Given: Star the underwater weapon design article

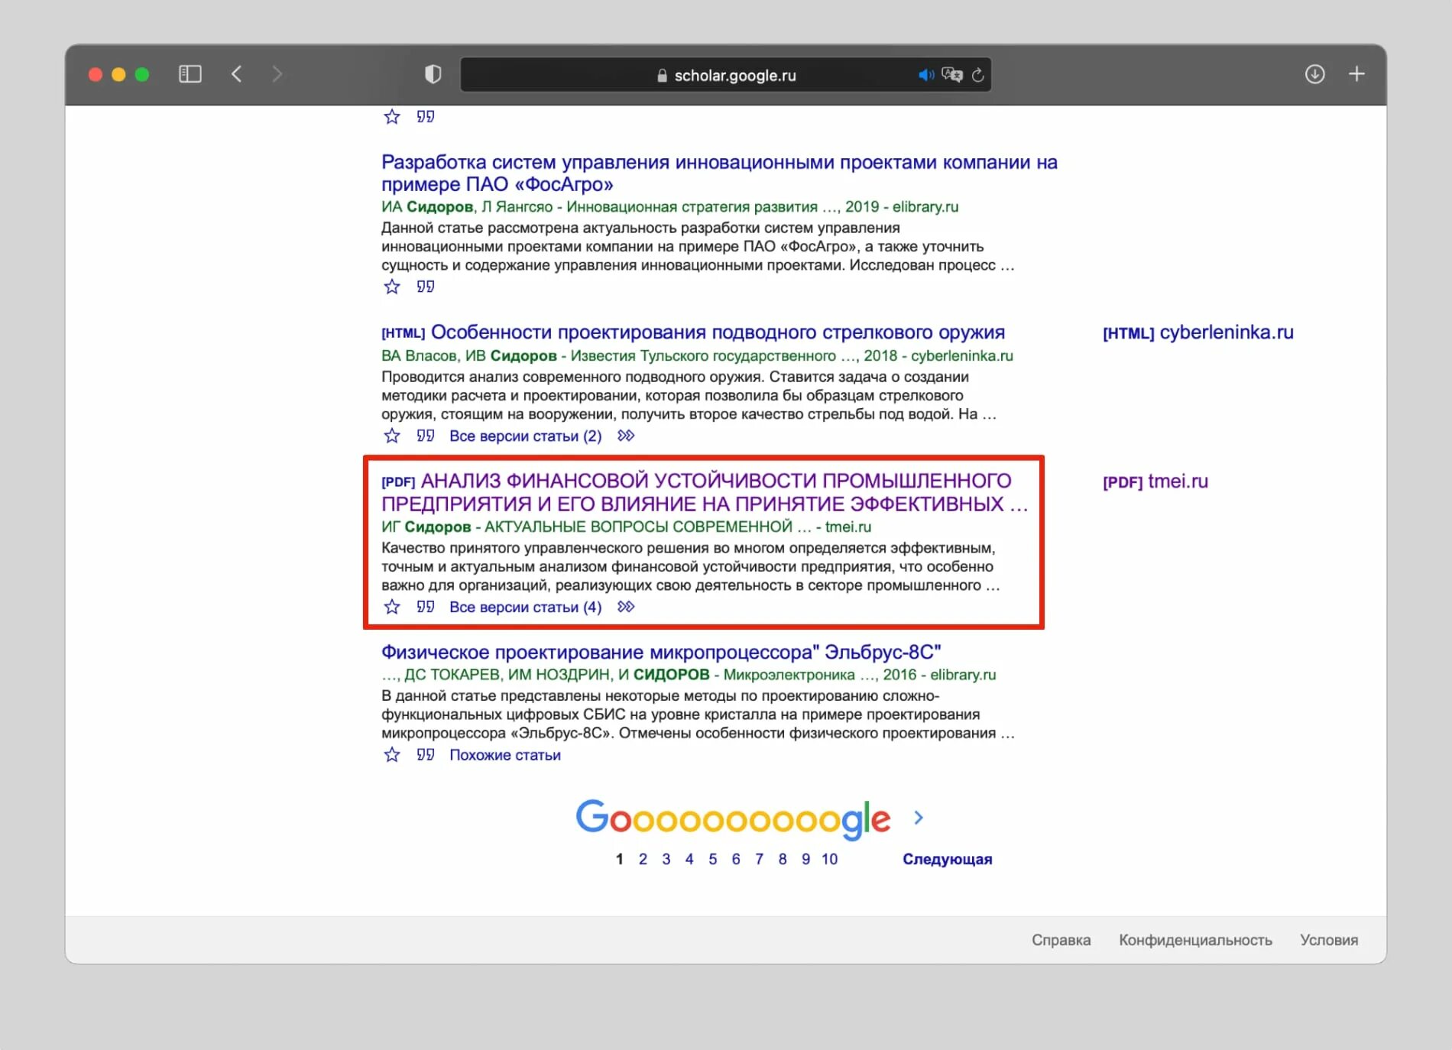Looking at the screenshot, I should click(x=392, y=436).
